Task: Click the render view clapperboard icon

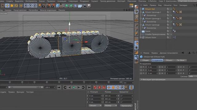Action: [44, 5]
